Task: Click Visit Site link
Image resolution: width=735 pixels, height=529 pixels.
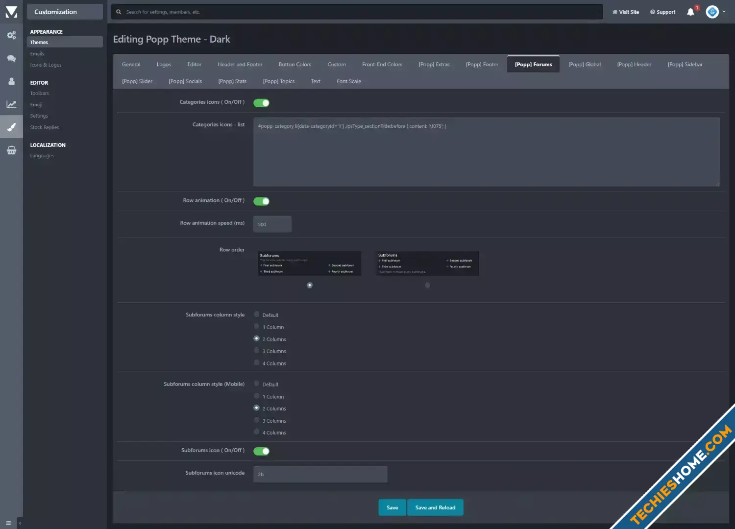Action: point(626,12)
